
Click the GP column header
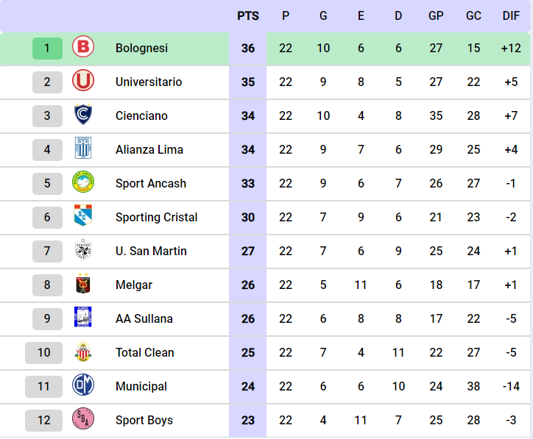(436, 16)
